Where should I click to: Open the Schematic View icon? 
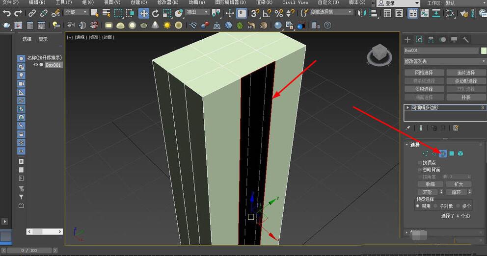click(436, 13)
